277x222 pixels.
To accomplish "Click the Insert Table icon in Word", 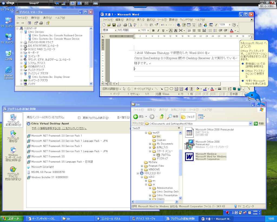I will click(x=189, y=25).
